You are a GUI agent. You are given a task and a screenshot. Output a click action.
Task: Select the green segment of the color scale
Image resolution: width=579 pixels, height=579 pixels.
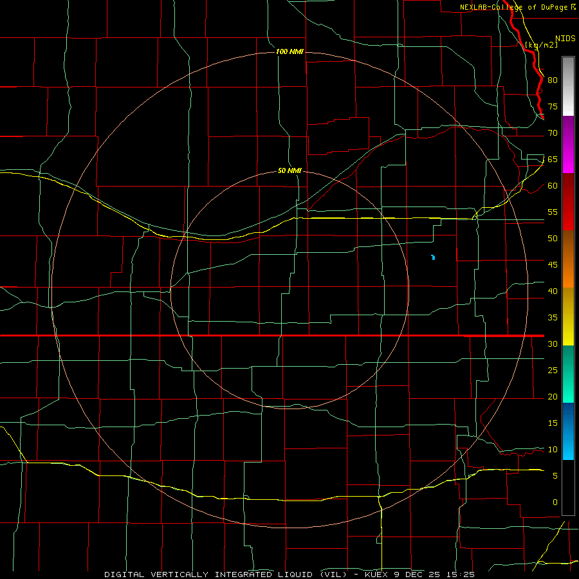click(568, 374)
